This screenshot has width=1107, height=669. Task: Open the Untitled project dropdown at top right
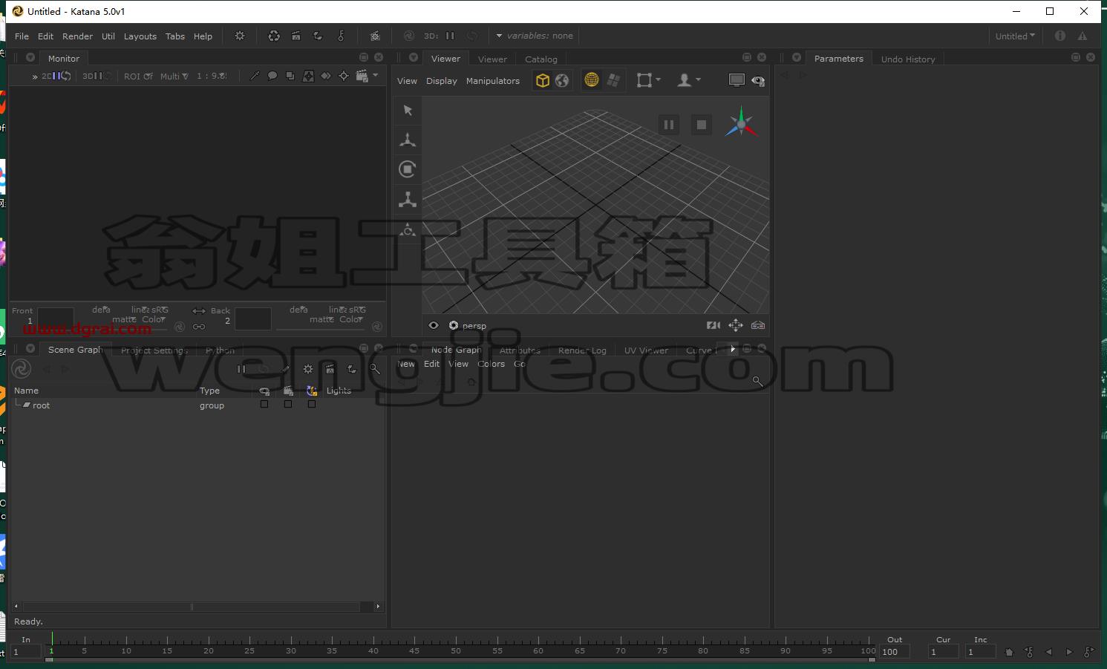tap(1015, 36)
